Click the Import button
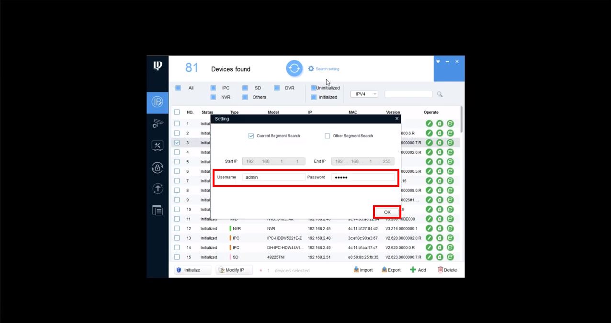Viewport: 611px width, 323px height. (363, 270)
